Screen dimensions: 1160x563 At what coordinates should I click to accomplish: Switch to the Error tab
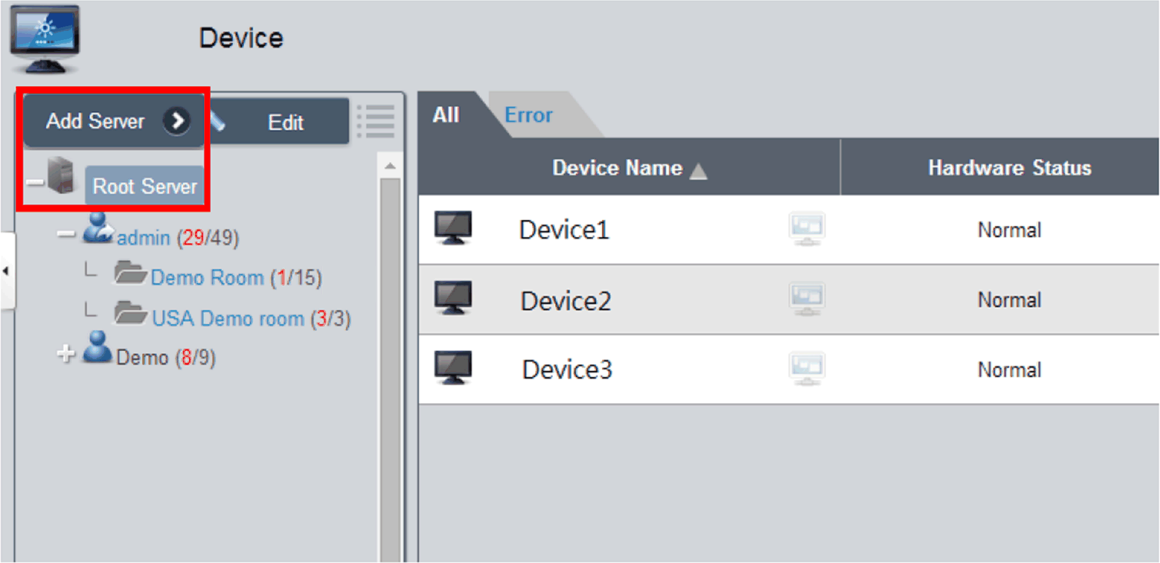[x=528, y=115]
